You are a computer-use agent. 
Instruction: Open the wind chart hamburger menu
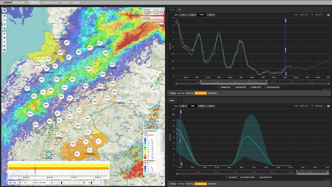(329, 15)
